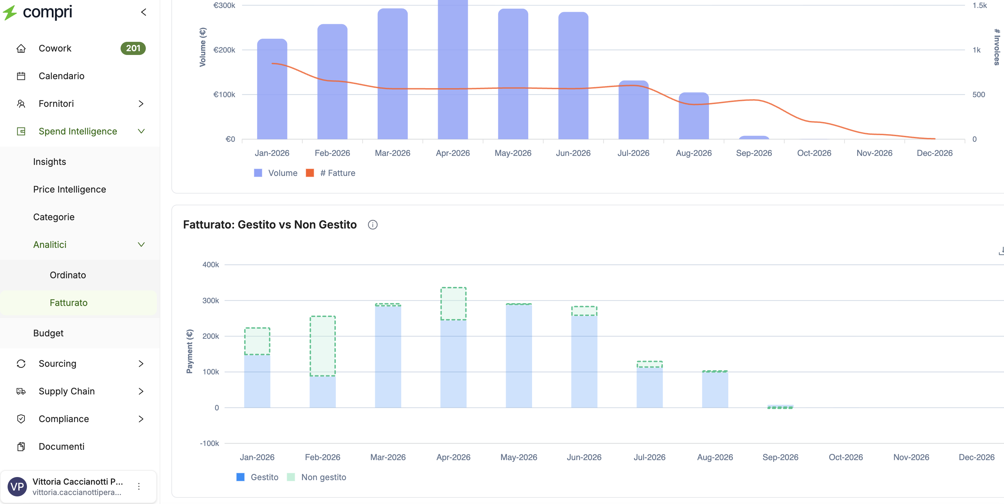This screenshot has height=504, width=1004.
Task: Click the Supply Chain truck icon
Action: pyautogui.click(x=21, y=391)
